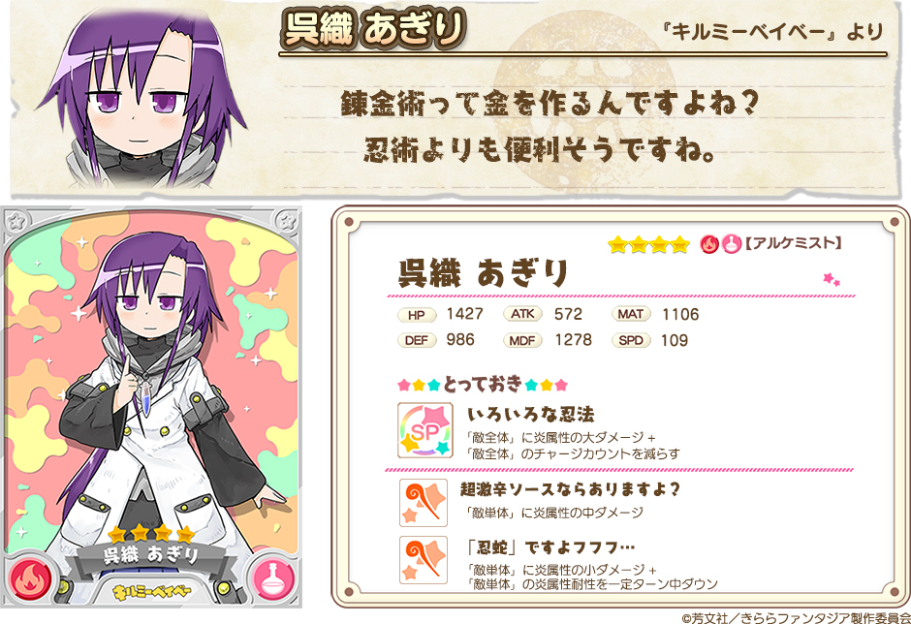Click the top-left star emblem on card
Image resolution: width=911 pixels, height=624 pixels.
click(x=16, y=221)
